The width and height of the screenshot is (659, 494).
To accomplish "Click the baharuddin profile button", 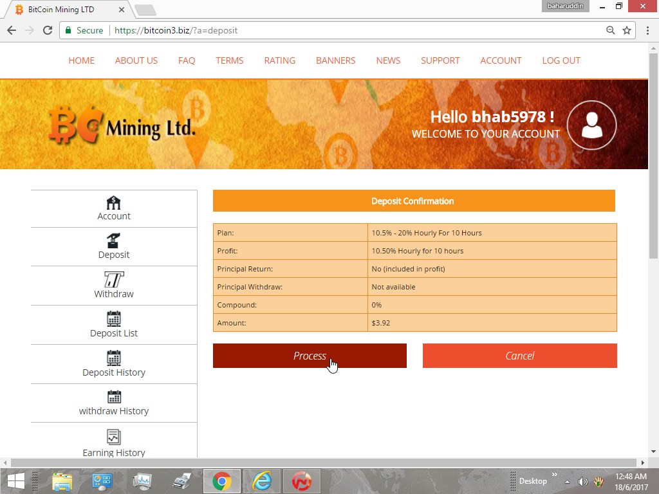I will [x=565, y=6].
